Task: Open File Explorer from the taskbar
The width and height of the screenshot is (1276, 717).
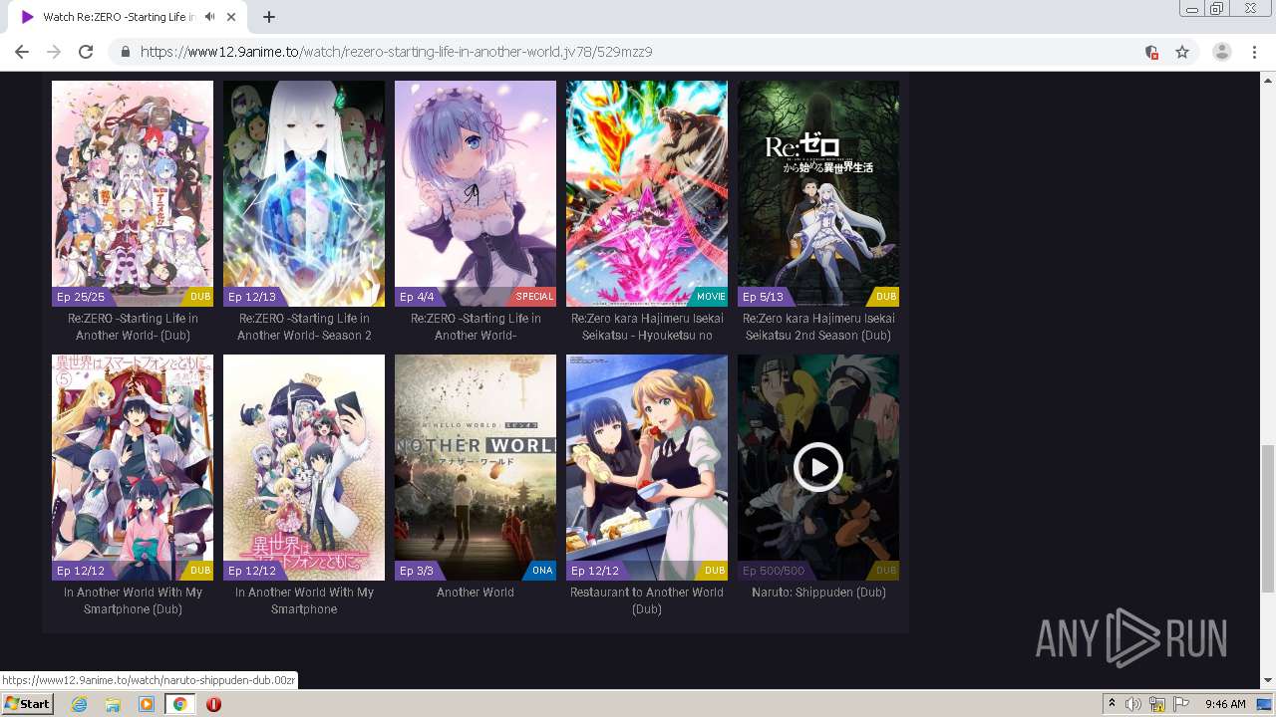Action: pos(113,704)
